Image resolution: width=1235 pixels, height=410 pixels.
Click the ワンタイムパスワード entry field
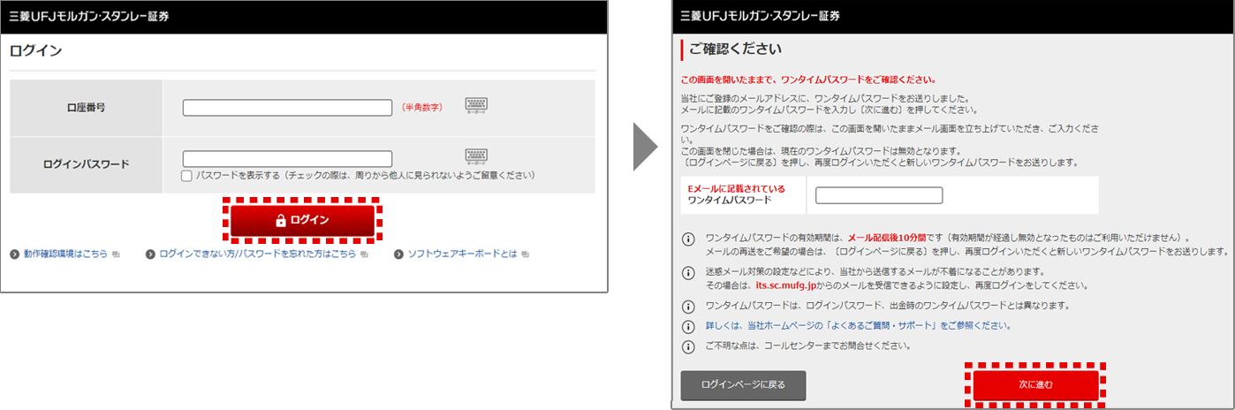tap(879, 195)
